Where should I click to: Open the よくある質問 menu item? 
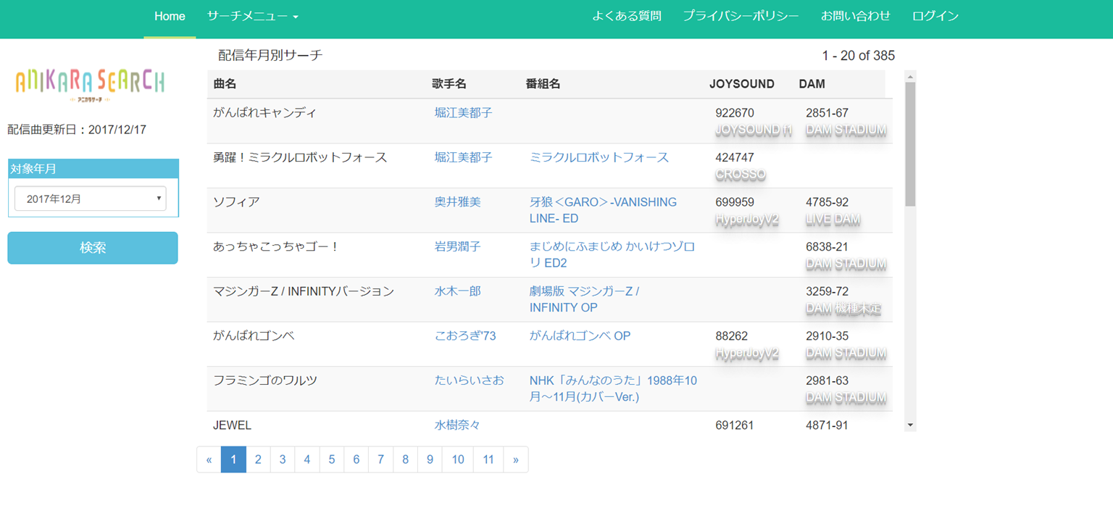pos(625,15)
